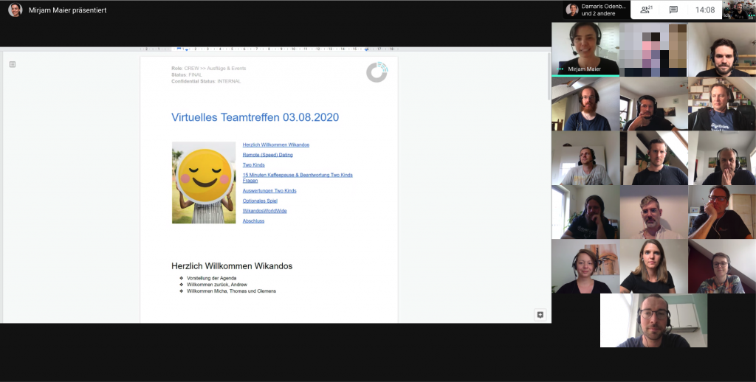
Task: Click Mirjam Maier's presenter avatar in the header
Action: coord(15,10)
